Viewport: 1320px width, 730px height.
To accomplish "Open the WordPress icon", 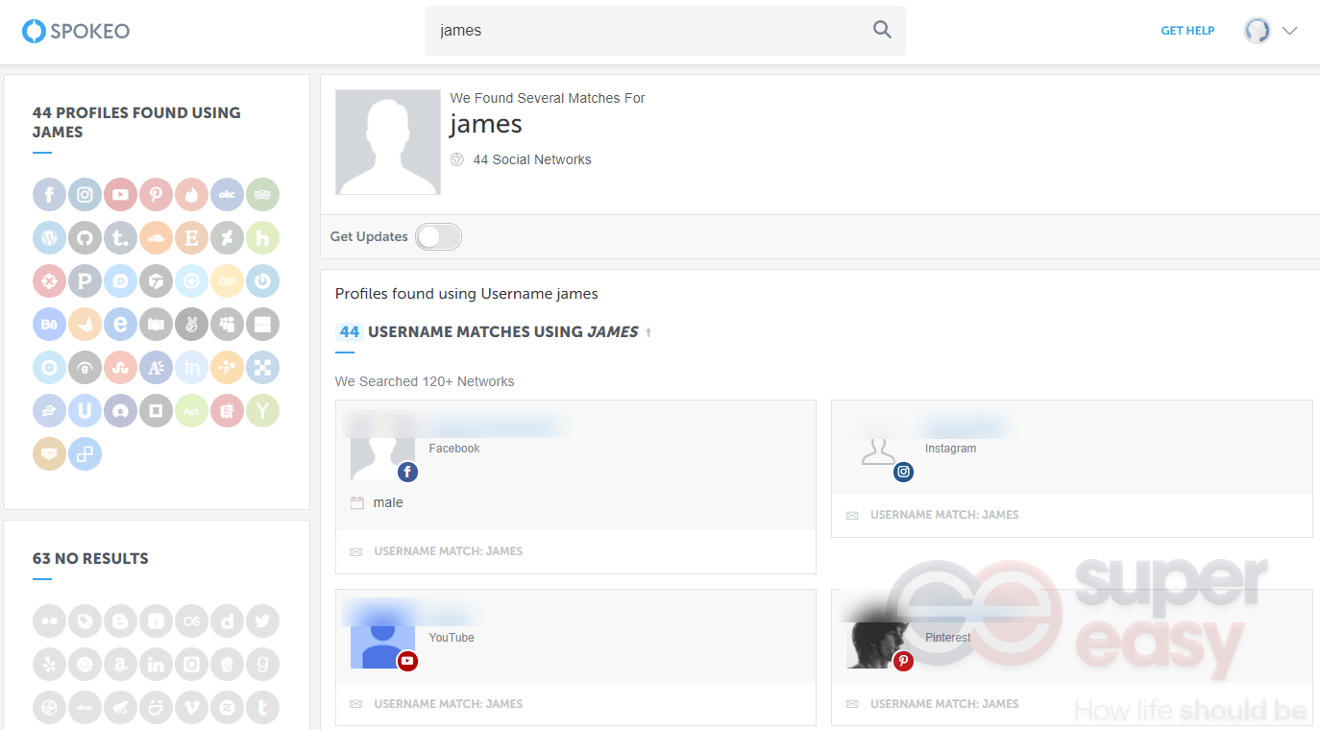I will pyautogui.click(x=49, y=238).
